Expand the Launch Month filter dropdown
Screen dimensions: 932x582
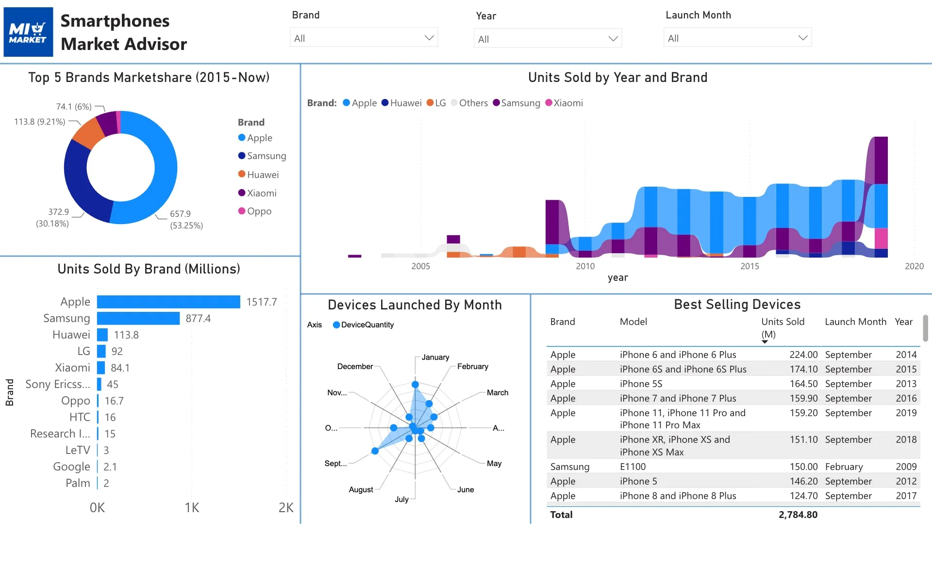click(x=737, y=38)
